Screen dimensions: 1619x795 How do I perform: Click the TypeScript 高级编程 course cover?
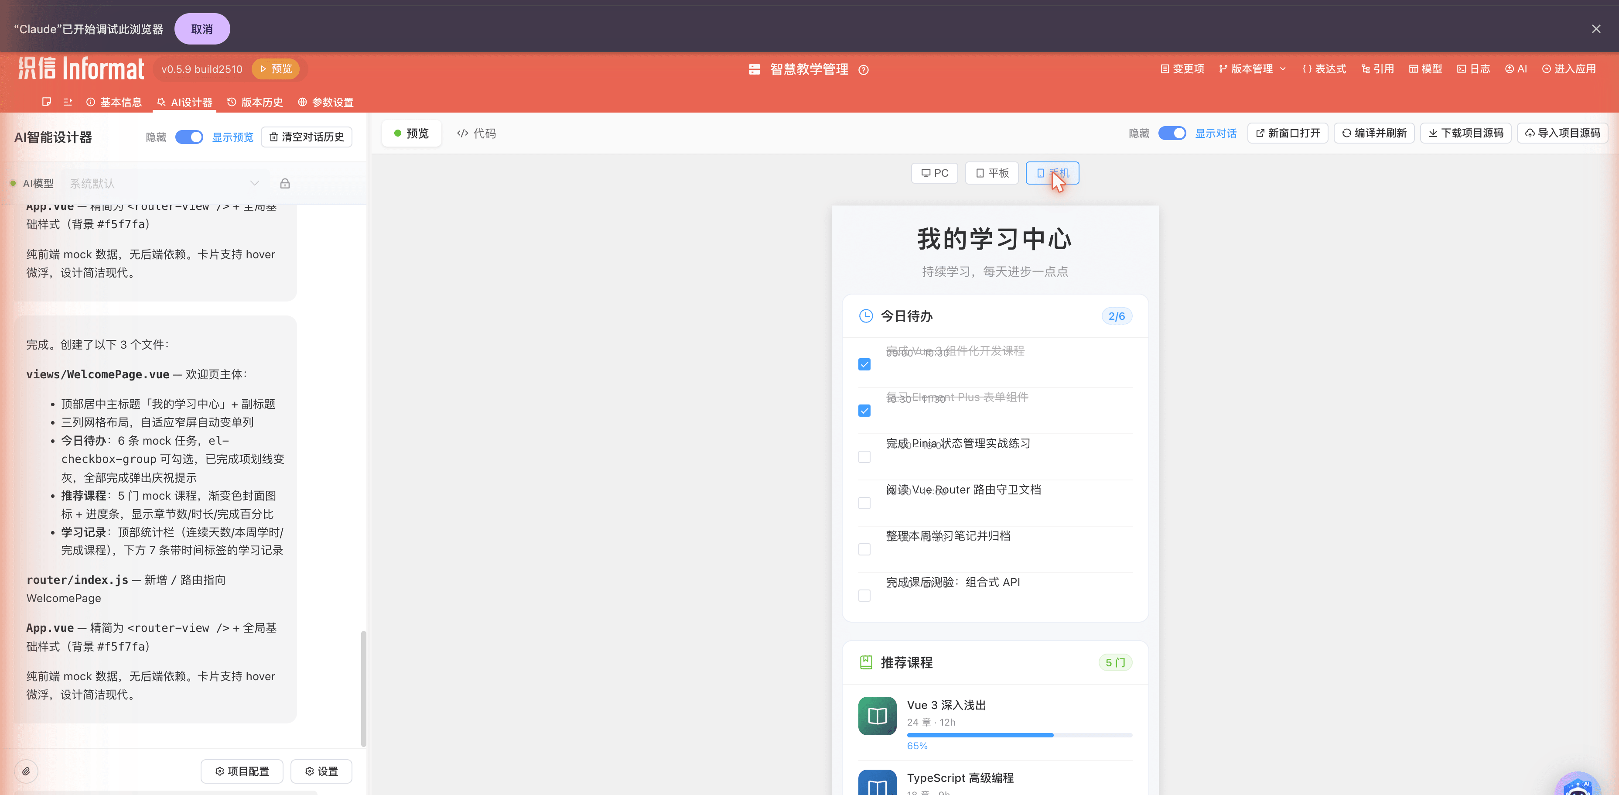pos(878,782)
